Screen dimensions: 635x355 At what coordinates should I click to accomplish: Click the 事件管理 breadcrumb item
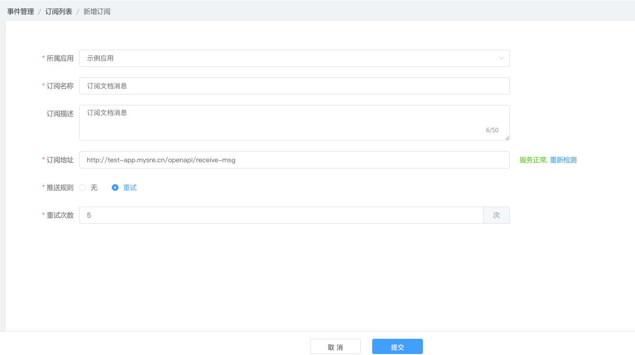(x=21, y=11)
